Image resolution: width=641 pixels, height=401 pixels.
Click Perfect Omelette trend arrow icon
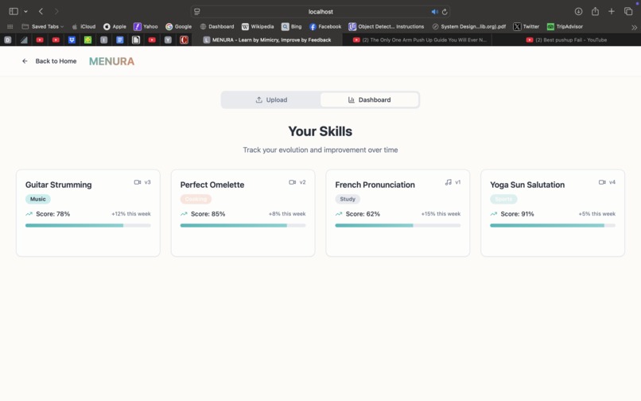(184, 213)
